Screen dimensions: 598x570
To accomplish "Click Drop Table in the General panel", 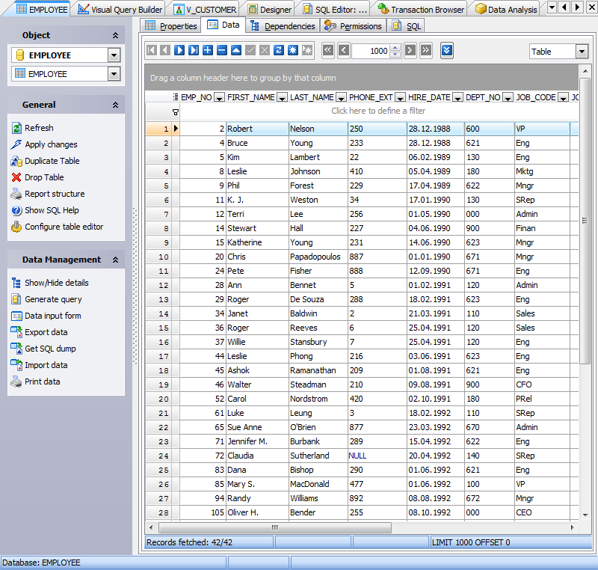I will click(16, 177).
